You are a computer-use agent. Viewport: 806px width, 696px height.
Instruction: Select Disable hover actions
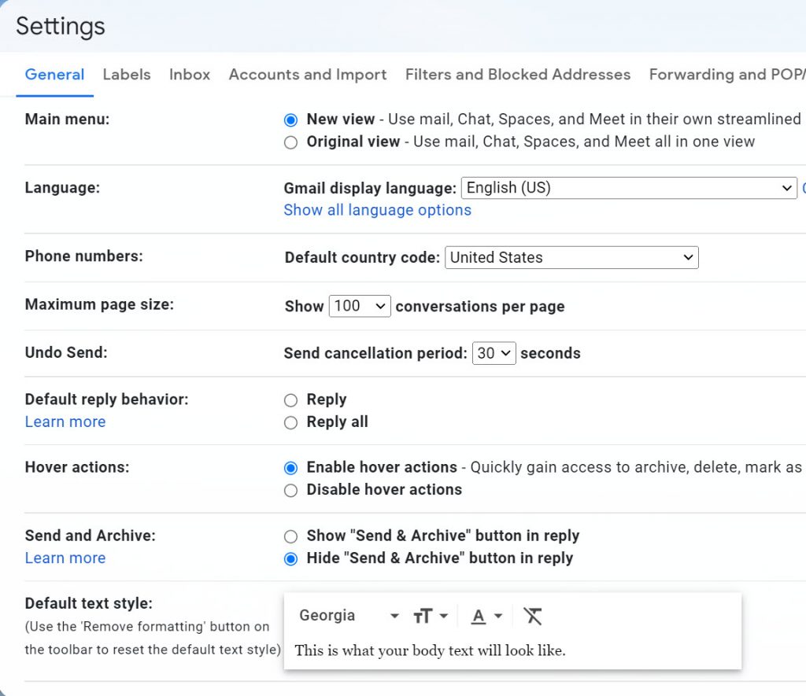coord(290,491)
